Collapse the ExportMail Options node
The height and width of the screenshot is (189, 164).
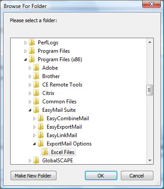coord(34,144)
